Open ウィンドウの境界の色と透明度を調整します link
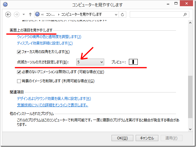The width and height of the screenshot is (196, 147). [49, 37]
